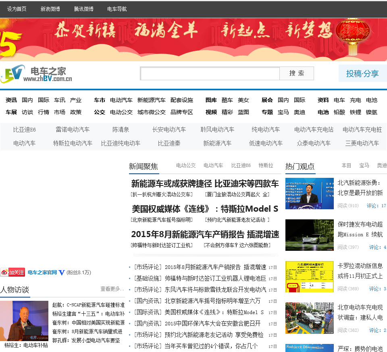The image size is (387, 352).
Task: Select the 新闻聚焦 section tab
Action: [x=144, y=166]
